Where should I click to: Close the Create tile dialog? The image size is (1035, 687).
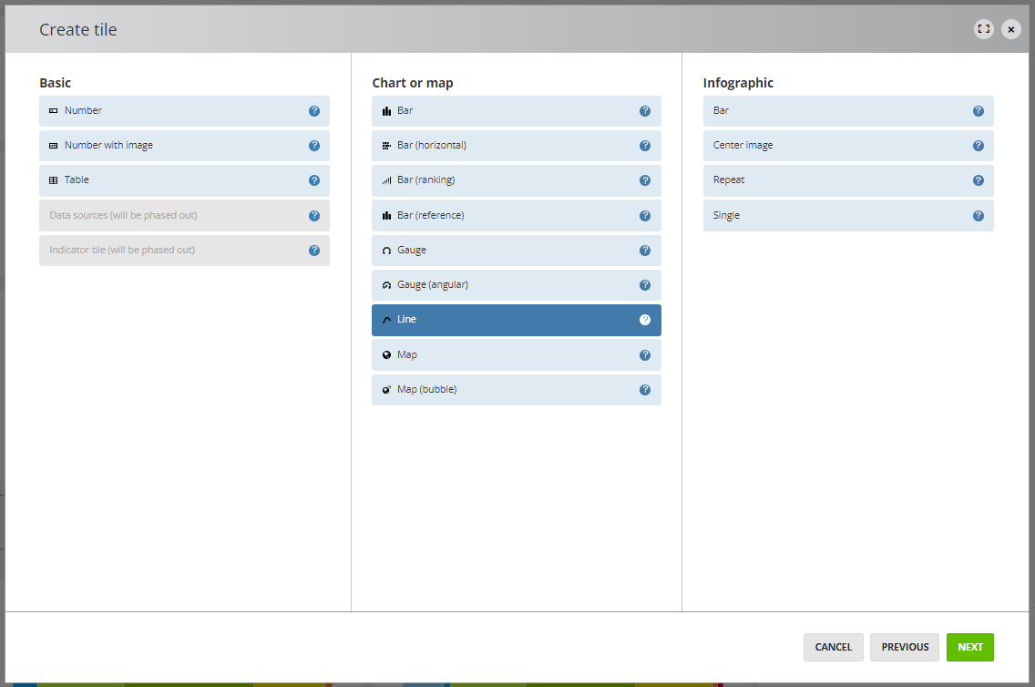tap(1010, 29)
